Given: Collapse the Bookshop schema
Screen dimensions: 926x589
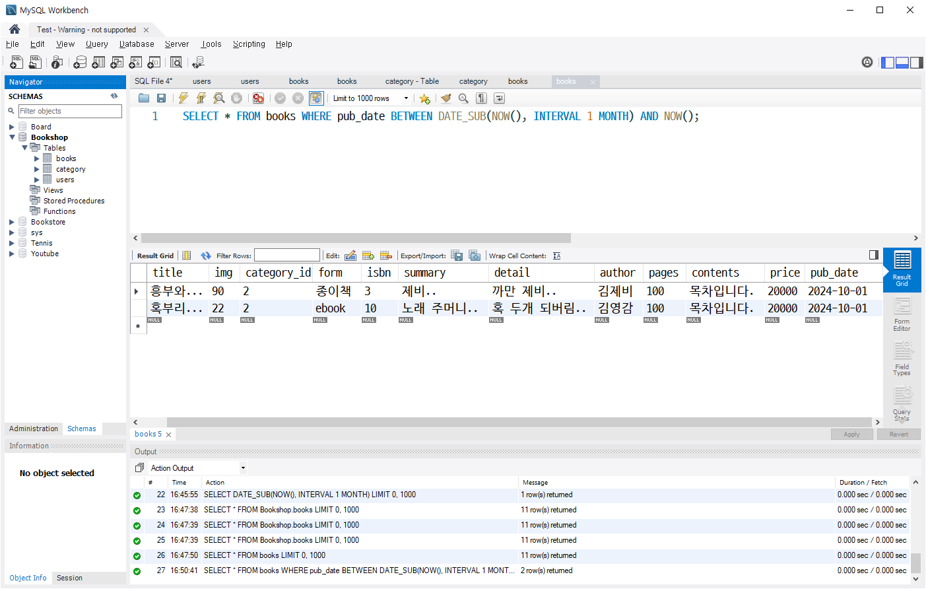Looking at the screenshot, I should click(x=12, y=137).
